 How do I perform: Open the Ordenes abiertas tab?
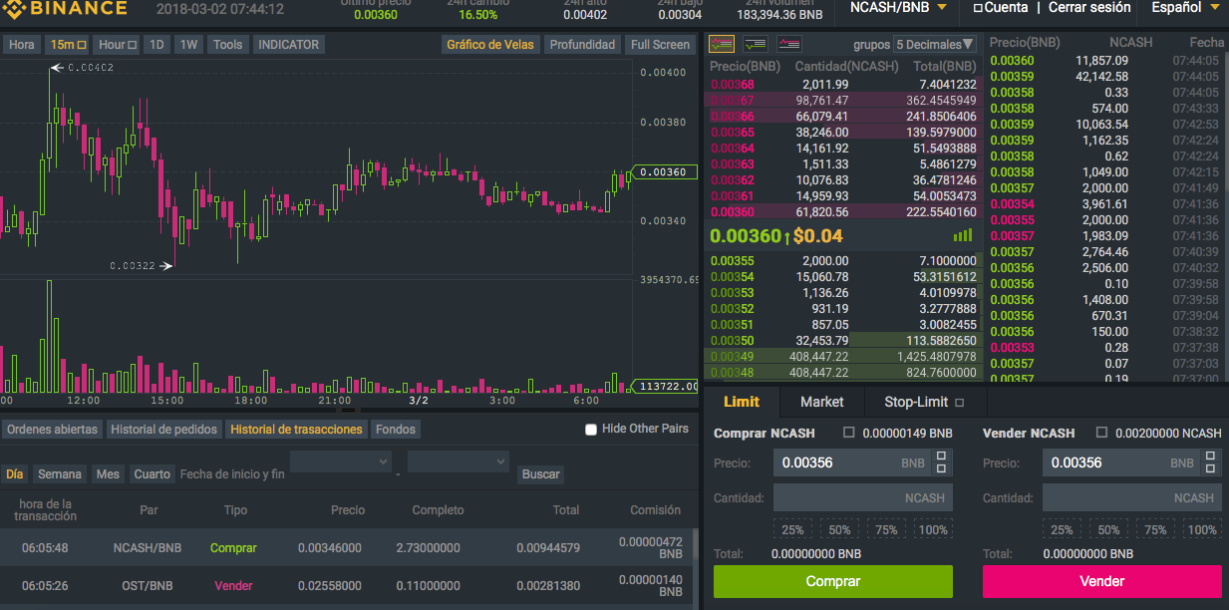52,430
